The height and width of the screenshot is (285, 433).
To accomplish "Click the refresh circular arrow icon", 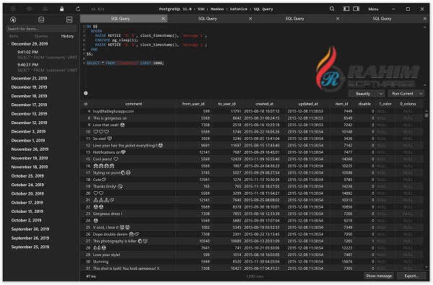I will click(78, 9).
